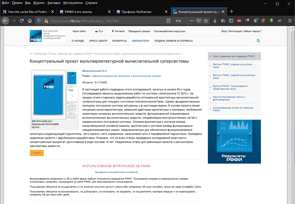Screen dimensions: 295x204
Task: Close the 'Профиль: NuShaman' tab
Action: [166, 12]
